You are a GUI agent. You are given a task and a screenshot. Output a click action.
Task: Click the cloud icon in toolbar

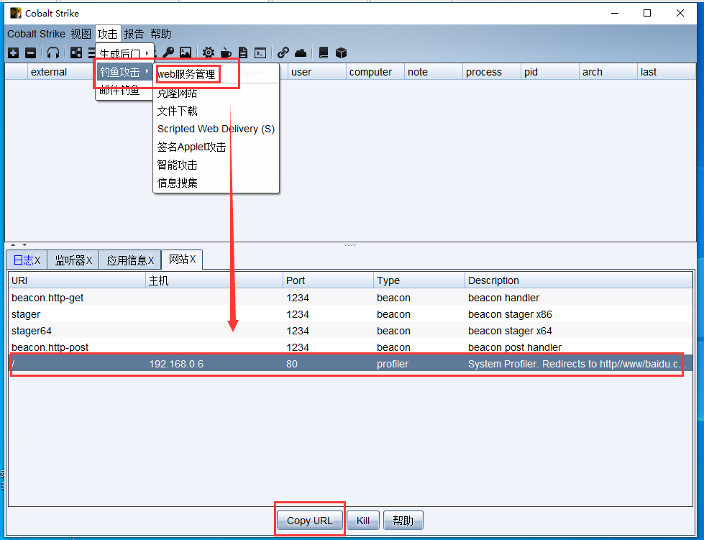[x=301, y=52]
